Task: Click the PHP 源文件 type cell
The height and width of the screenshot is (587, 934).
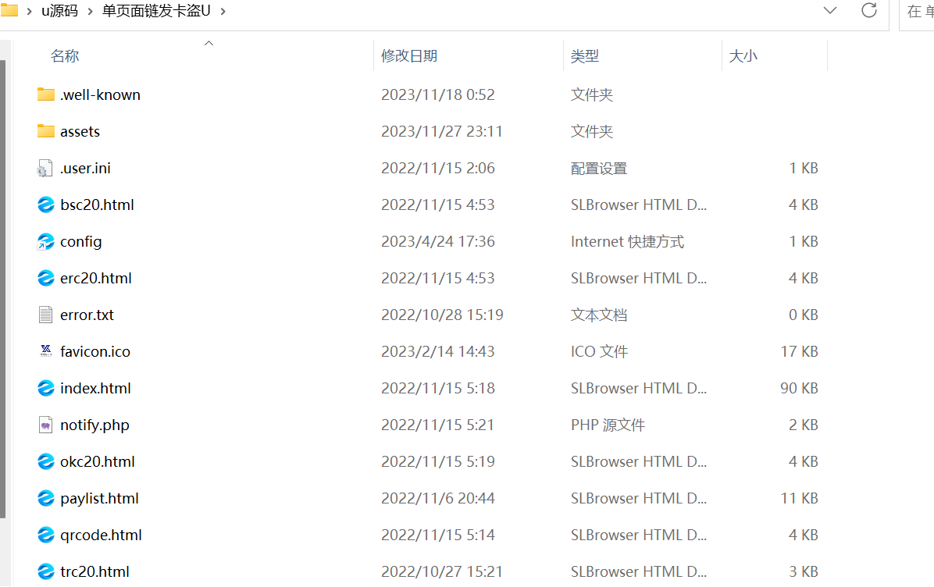Action: coord(608,425)
